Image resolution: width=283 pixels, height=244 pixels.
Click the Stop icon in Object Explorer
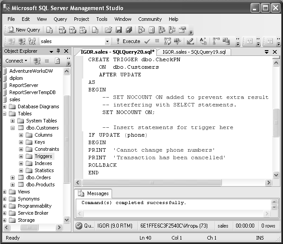47,61
